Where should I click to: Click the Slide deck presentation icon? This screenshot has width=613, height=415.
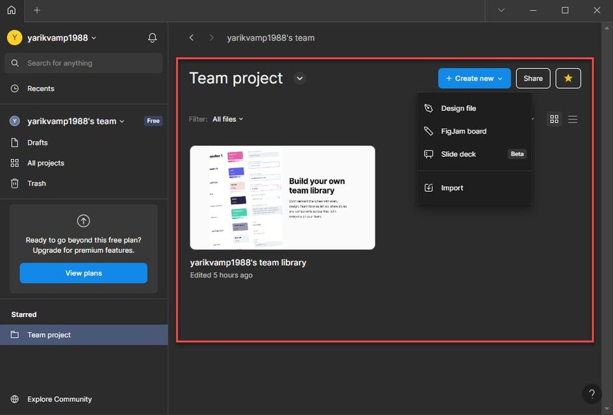click(x=429, y=154)
